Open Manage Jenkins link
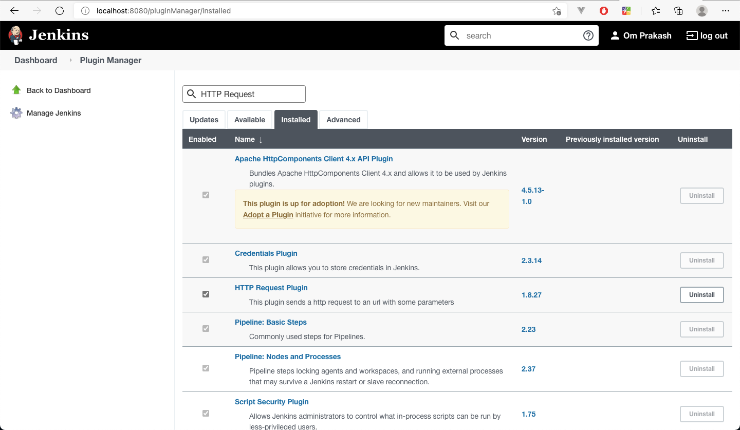The width and height of the screenshot is (740, 430). click(54, 113)
